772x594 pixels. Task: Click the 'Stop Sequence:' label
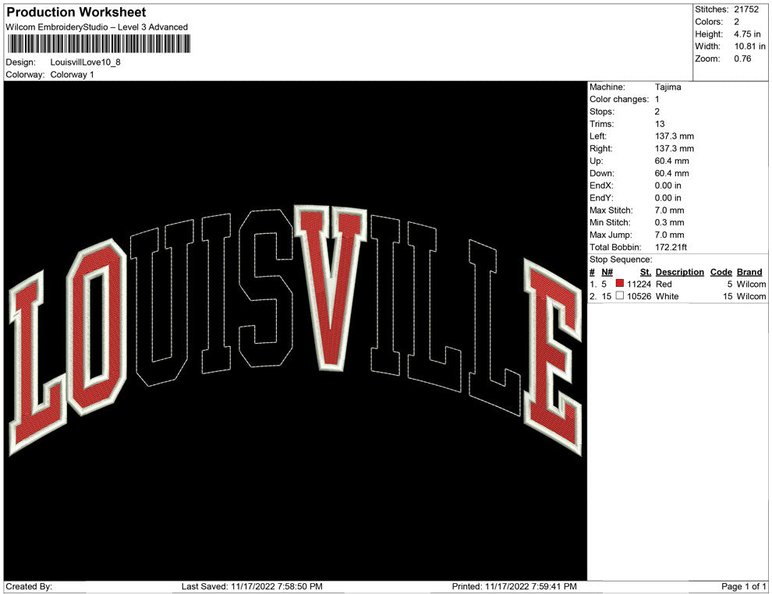coord(621,260)
